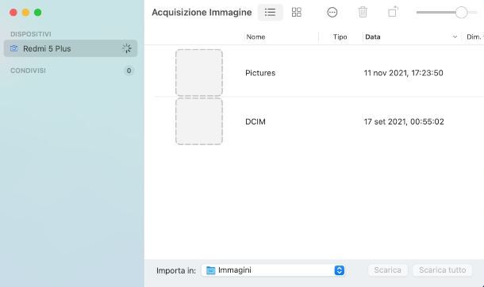This screenshot has width=484, height=287.
Task: Click the blue dropdown arrows for import destination
Action: tap(340, 270)
